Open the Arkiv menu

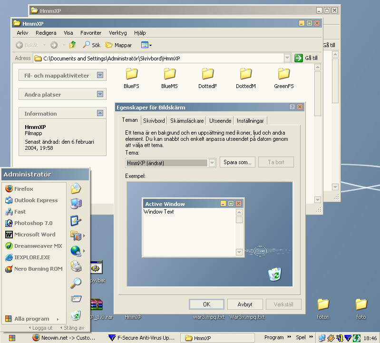pyautogui.click(x=22, y=33)
